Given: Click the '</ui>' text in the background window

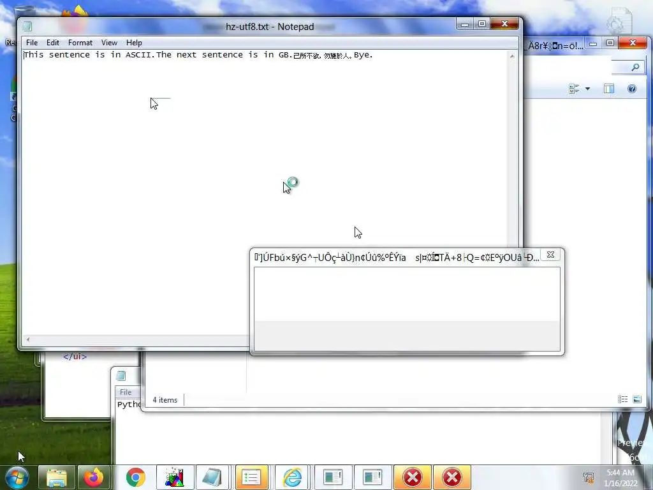Looking at the screenshot, I should pyautogui.click(x=75, y=356).
